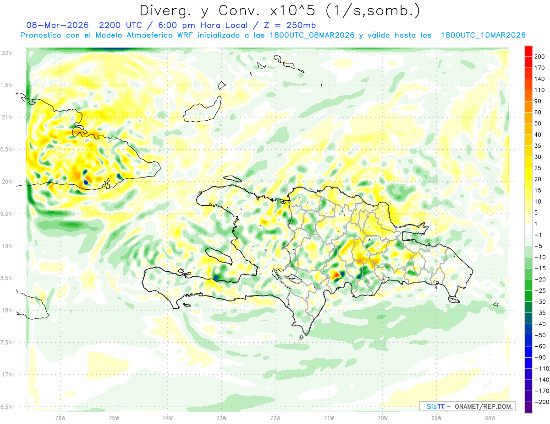Click the latitude label "0.5N"

point(6,150)
